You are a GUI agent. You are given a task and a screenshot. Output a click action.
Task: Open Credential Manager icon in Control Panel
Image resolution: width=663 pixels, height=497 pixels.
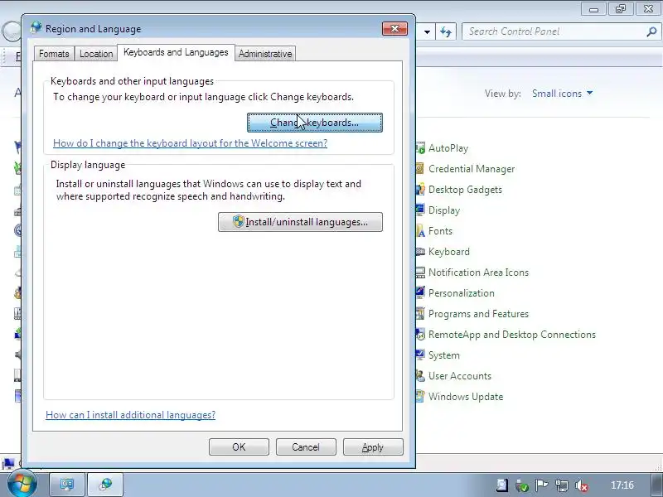click(x=420, y=169)
